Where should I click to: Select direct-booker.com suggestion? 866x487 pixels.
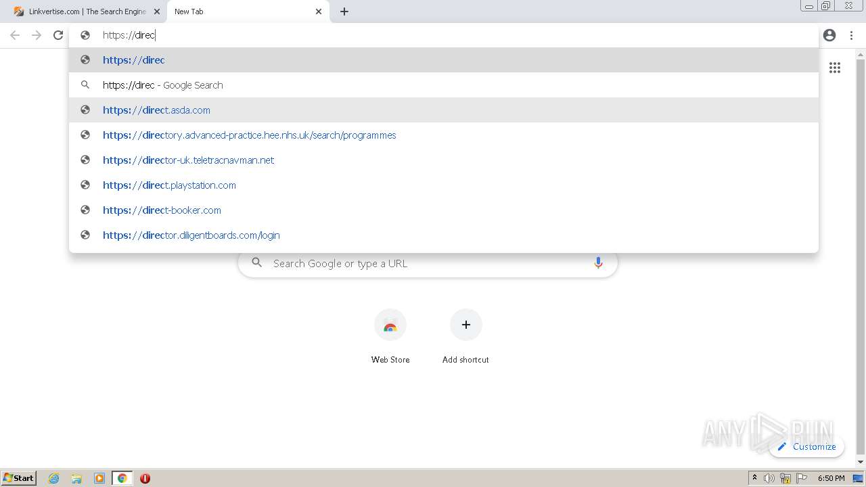coord(444,210)
